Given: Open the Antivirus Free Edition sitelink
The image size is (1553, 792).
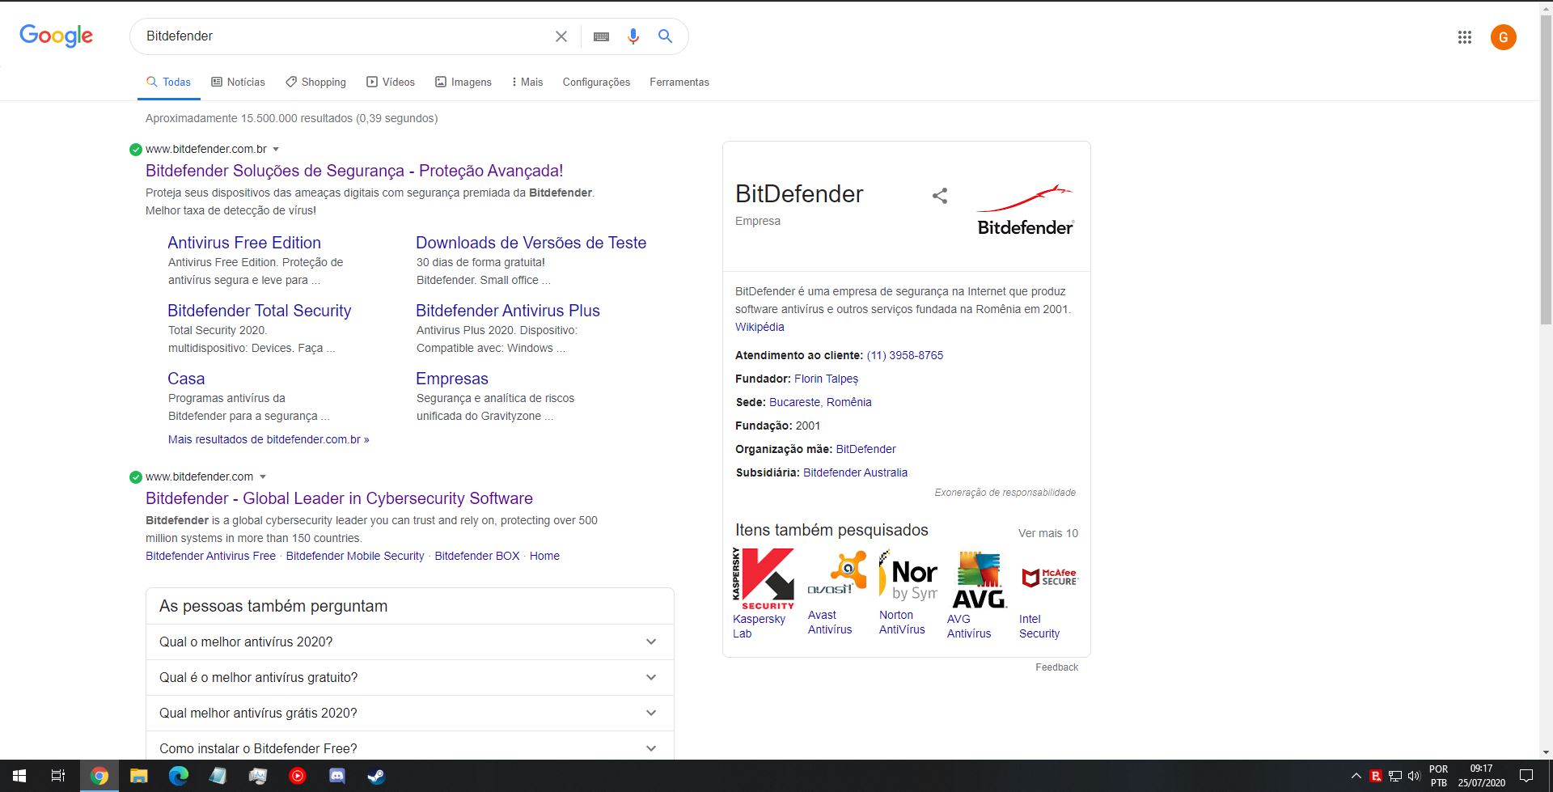Looking at the screenshot, I should click(x=244, y=243).
